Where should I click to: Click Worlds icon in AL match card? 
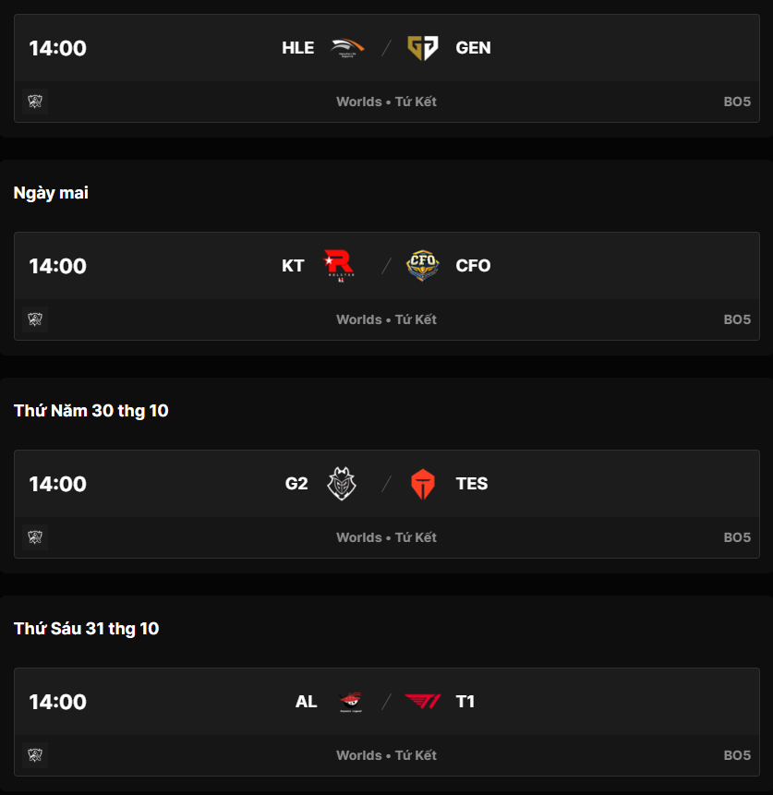pyautogui.click(x=35, y=755)
